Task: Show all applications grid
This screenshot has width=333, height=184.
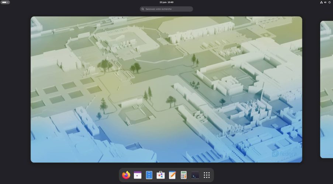Action: 207,175
